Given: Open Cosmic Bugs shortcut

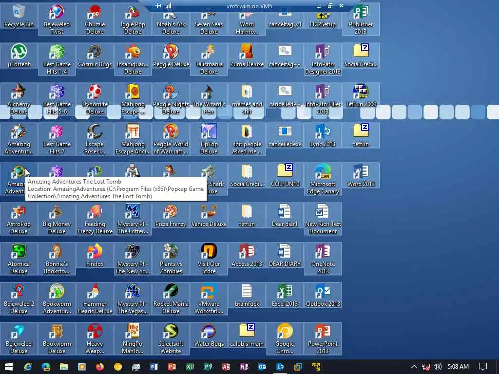Looking at the screenshot, I should (x=95, y=56).
